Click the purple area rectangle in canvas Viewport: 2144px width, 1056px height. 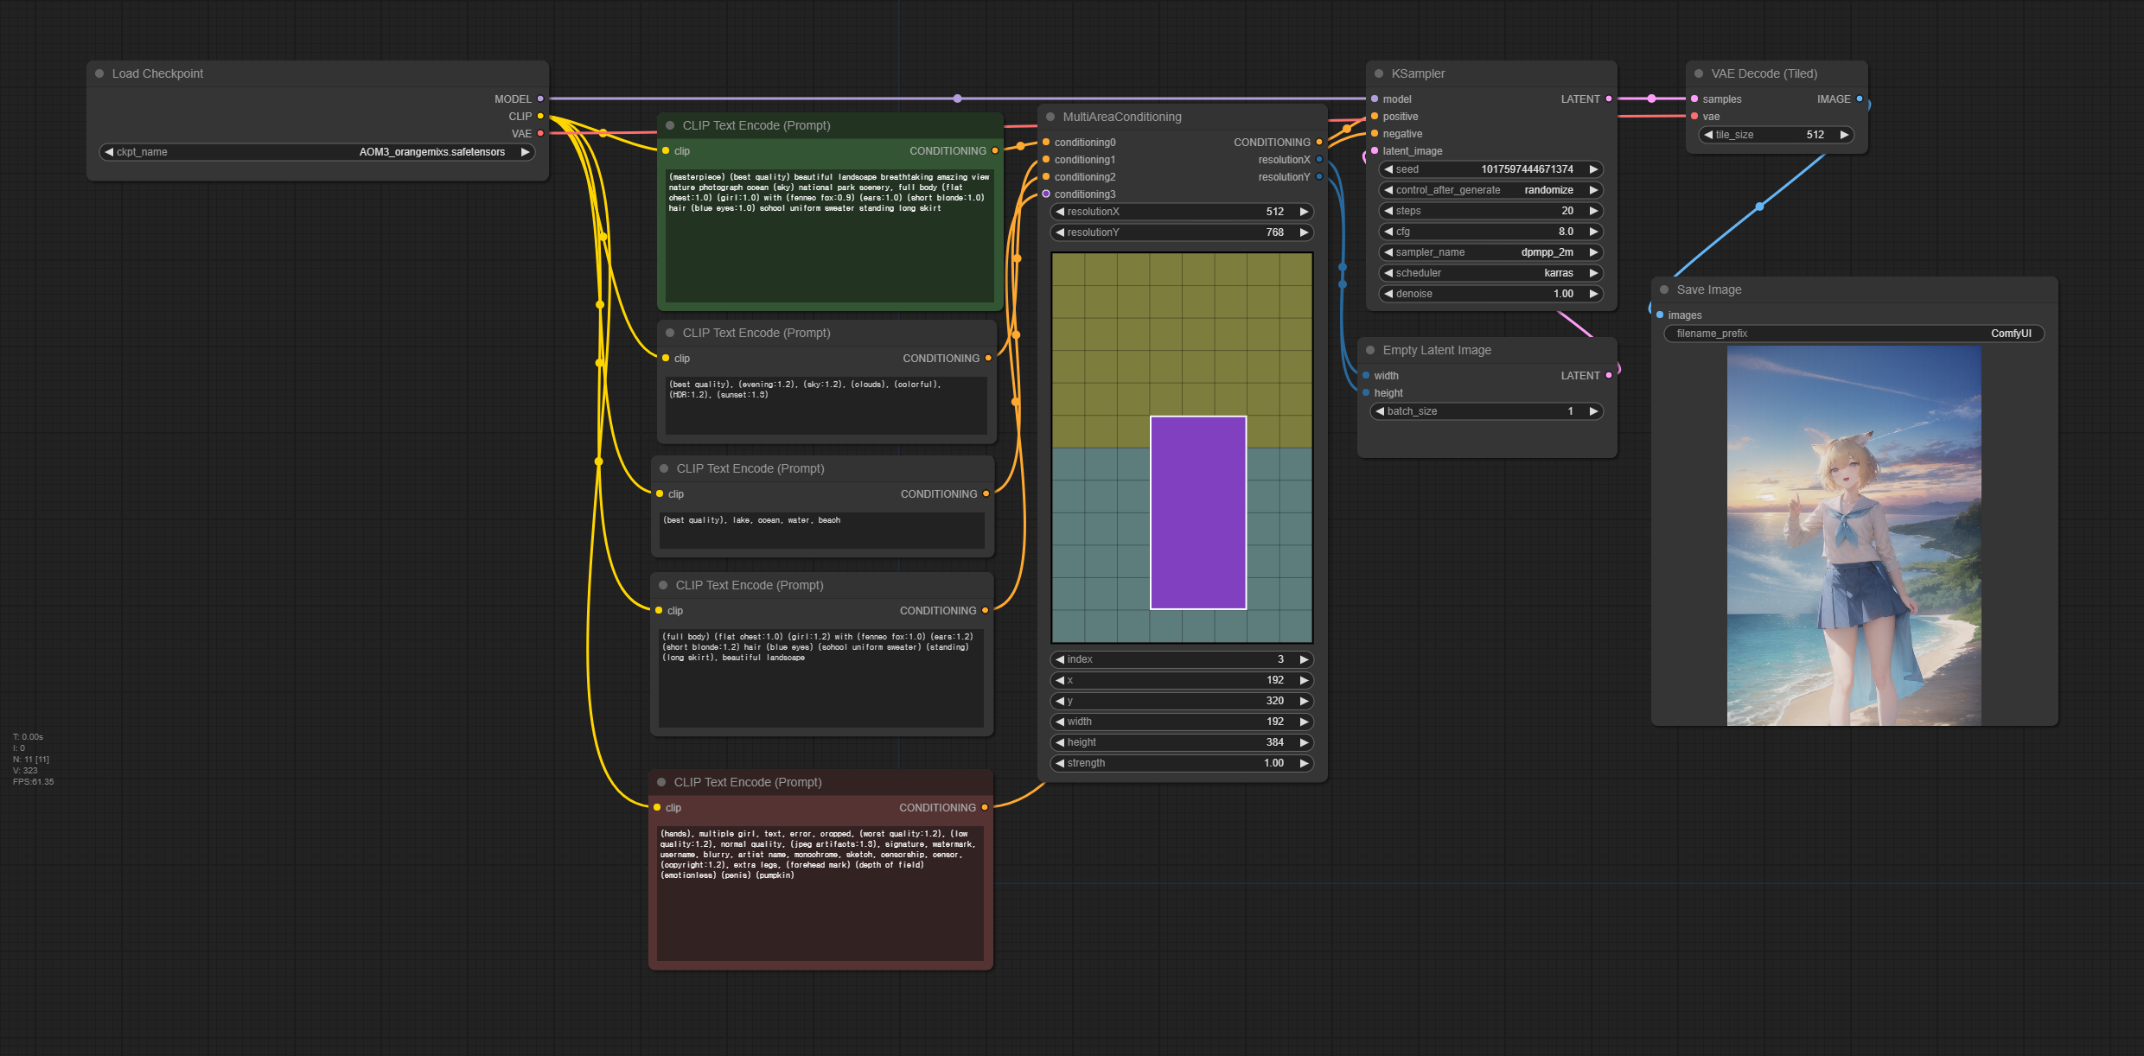click(1198, 512)
